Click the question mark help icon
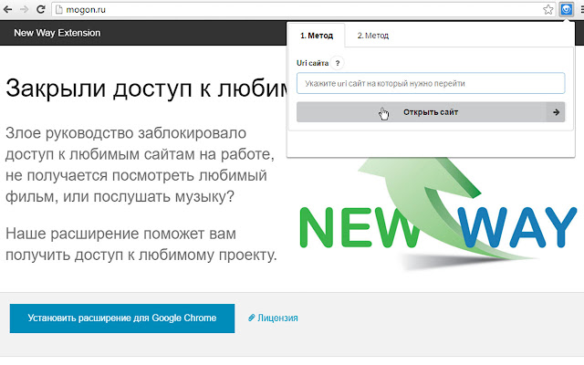Viewport: 584px width, 365px height. 338,63
